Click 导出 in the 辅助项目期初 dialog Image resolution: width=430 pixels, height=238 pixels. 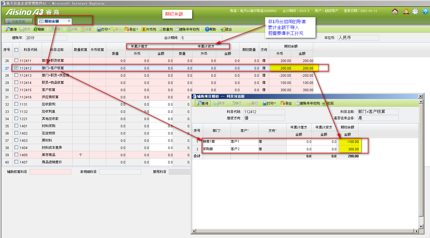coord(286,103)
